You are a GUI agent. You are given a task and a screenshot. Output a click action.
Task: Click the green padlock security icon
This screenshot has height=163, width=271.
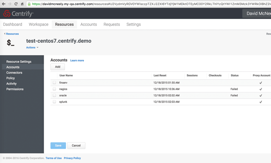point(29,4)
